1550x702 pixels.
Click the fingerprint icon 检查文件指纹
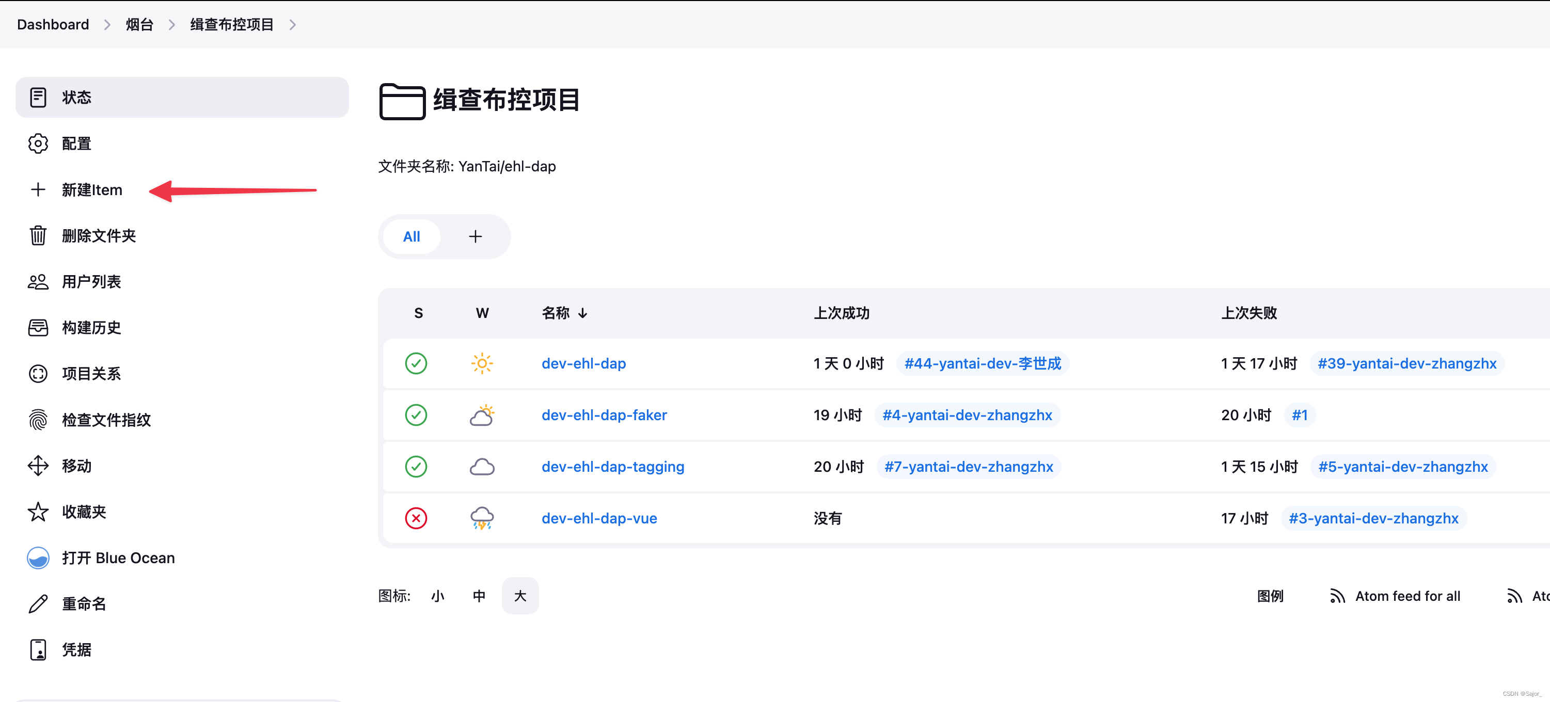pos(38,419)
